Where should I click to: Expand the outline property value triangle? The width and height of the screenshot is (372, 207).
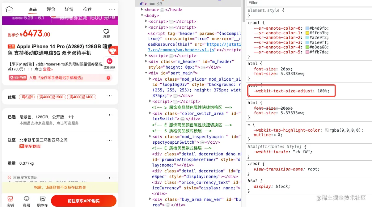tap(275, 135)
